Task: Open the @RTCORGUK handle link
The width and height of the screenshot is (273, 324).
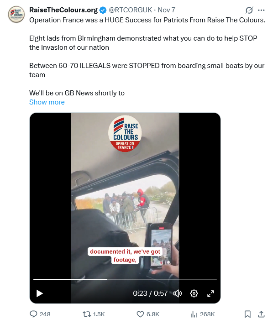Action: pos(131,10)
